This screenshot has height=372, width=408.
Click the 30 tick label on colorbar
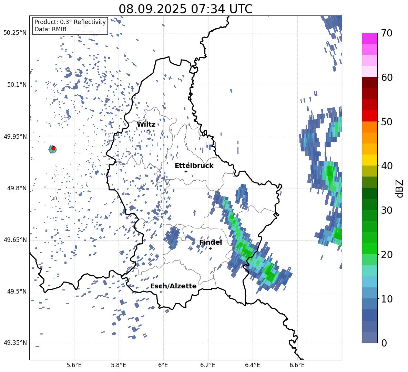(386, 210)
